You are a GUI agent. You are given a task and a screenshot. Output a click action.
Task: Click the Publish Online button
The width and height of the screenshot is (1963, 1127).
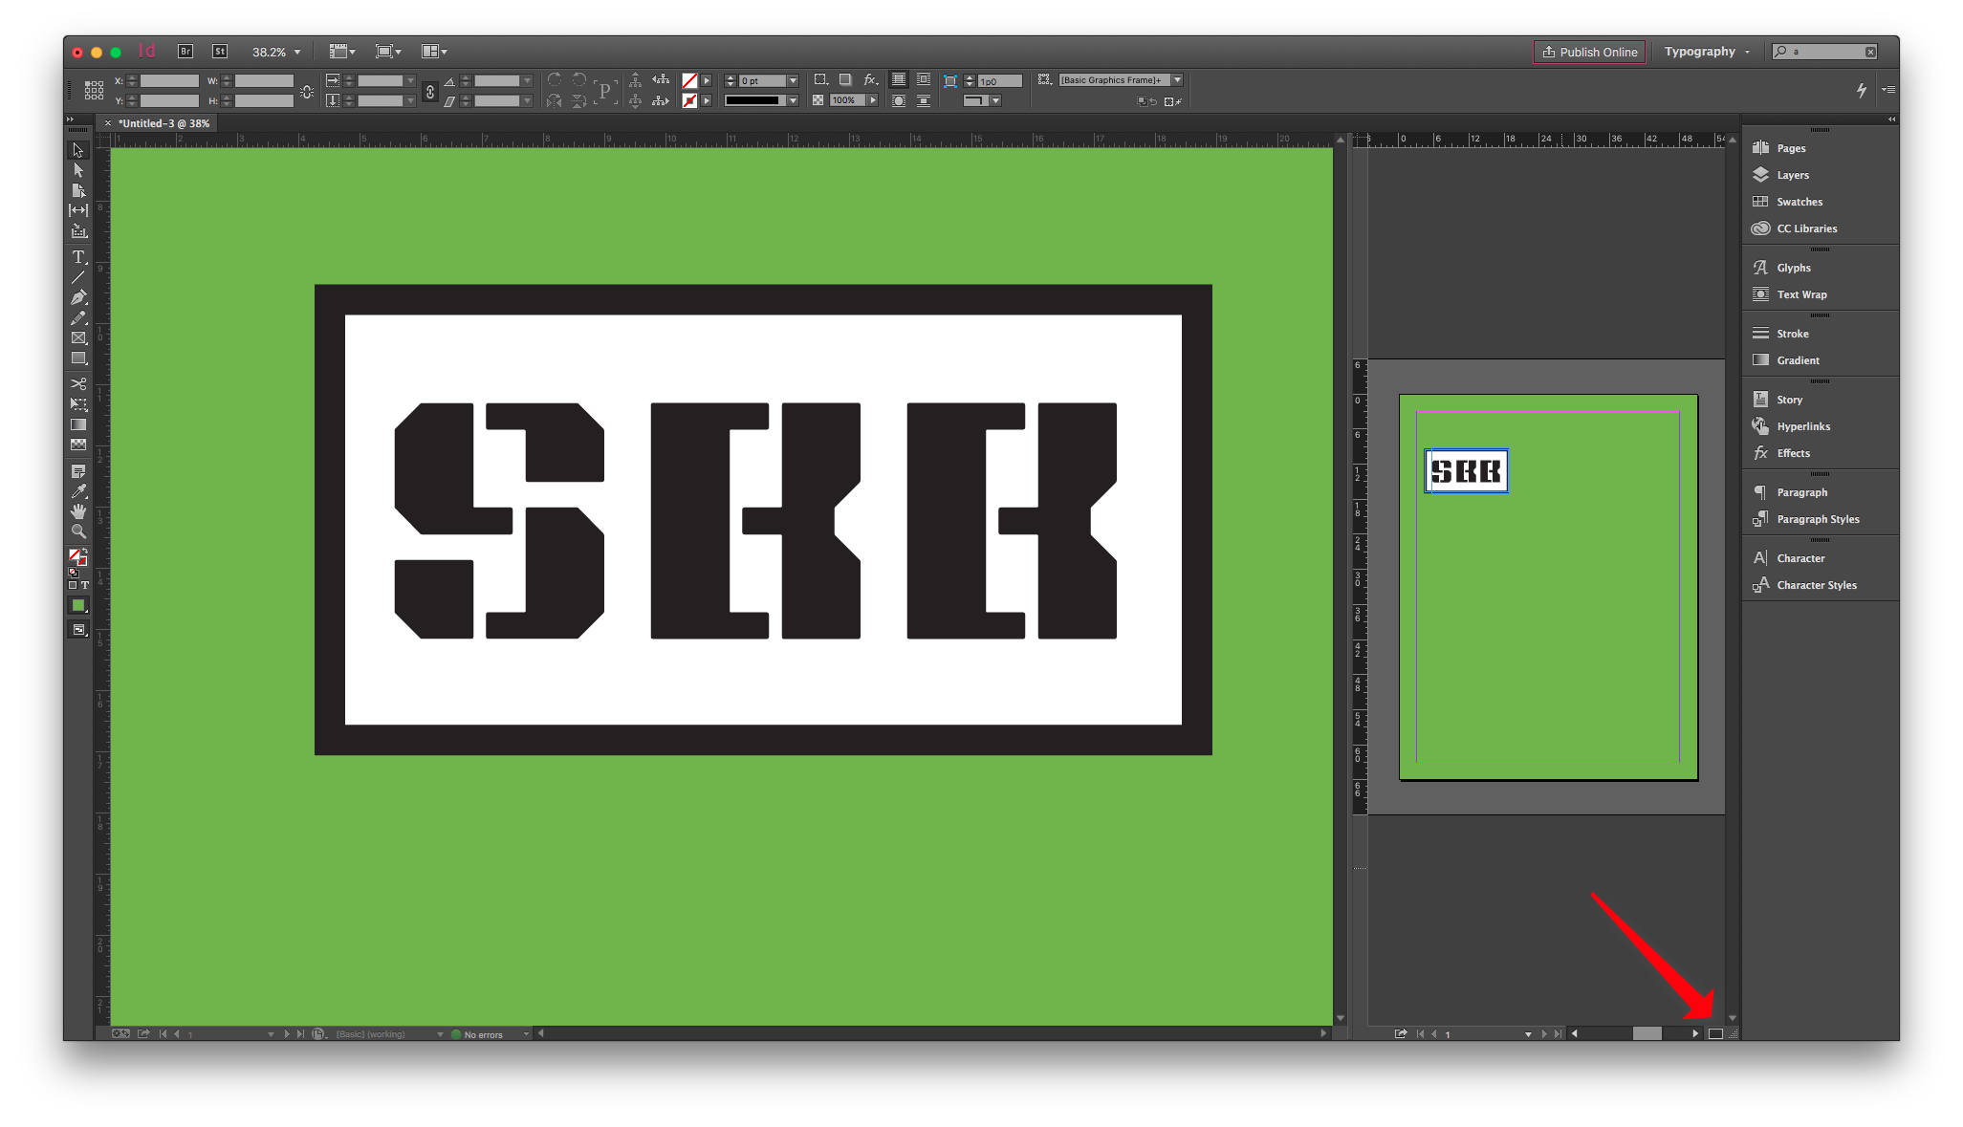pyautogui.click(x=1589, y=52)
